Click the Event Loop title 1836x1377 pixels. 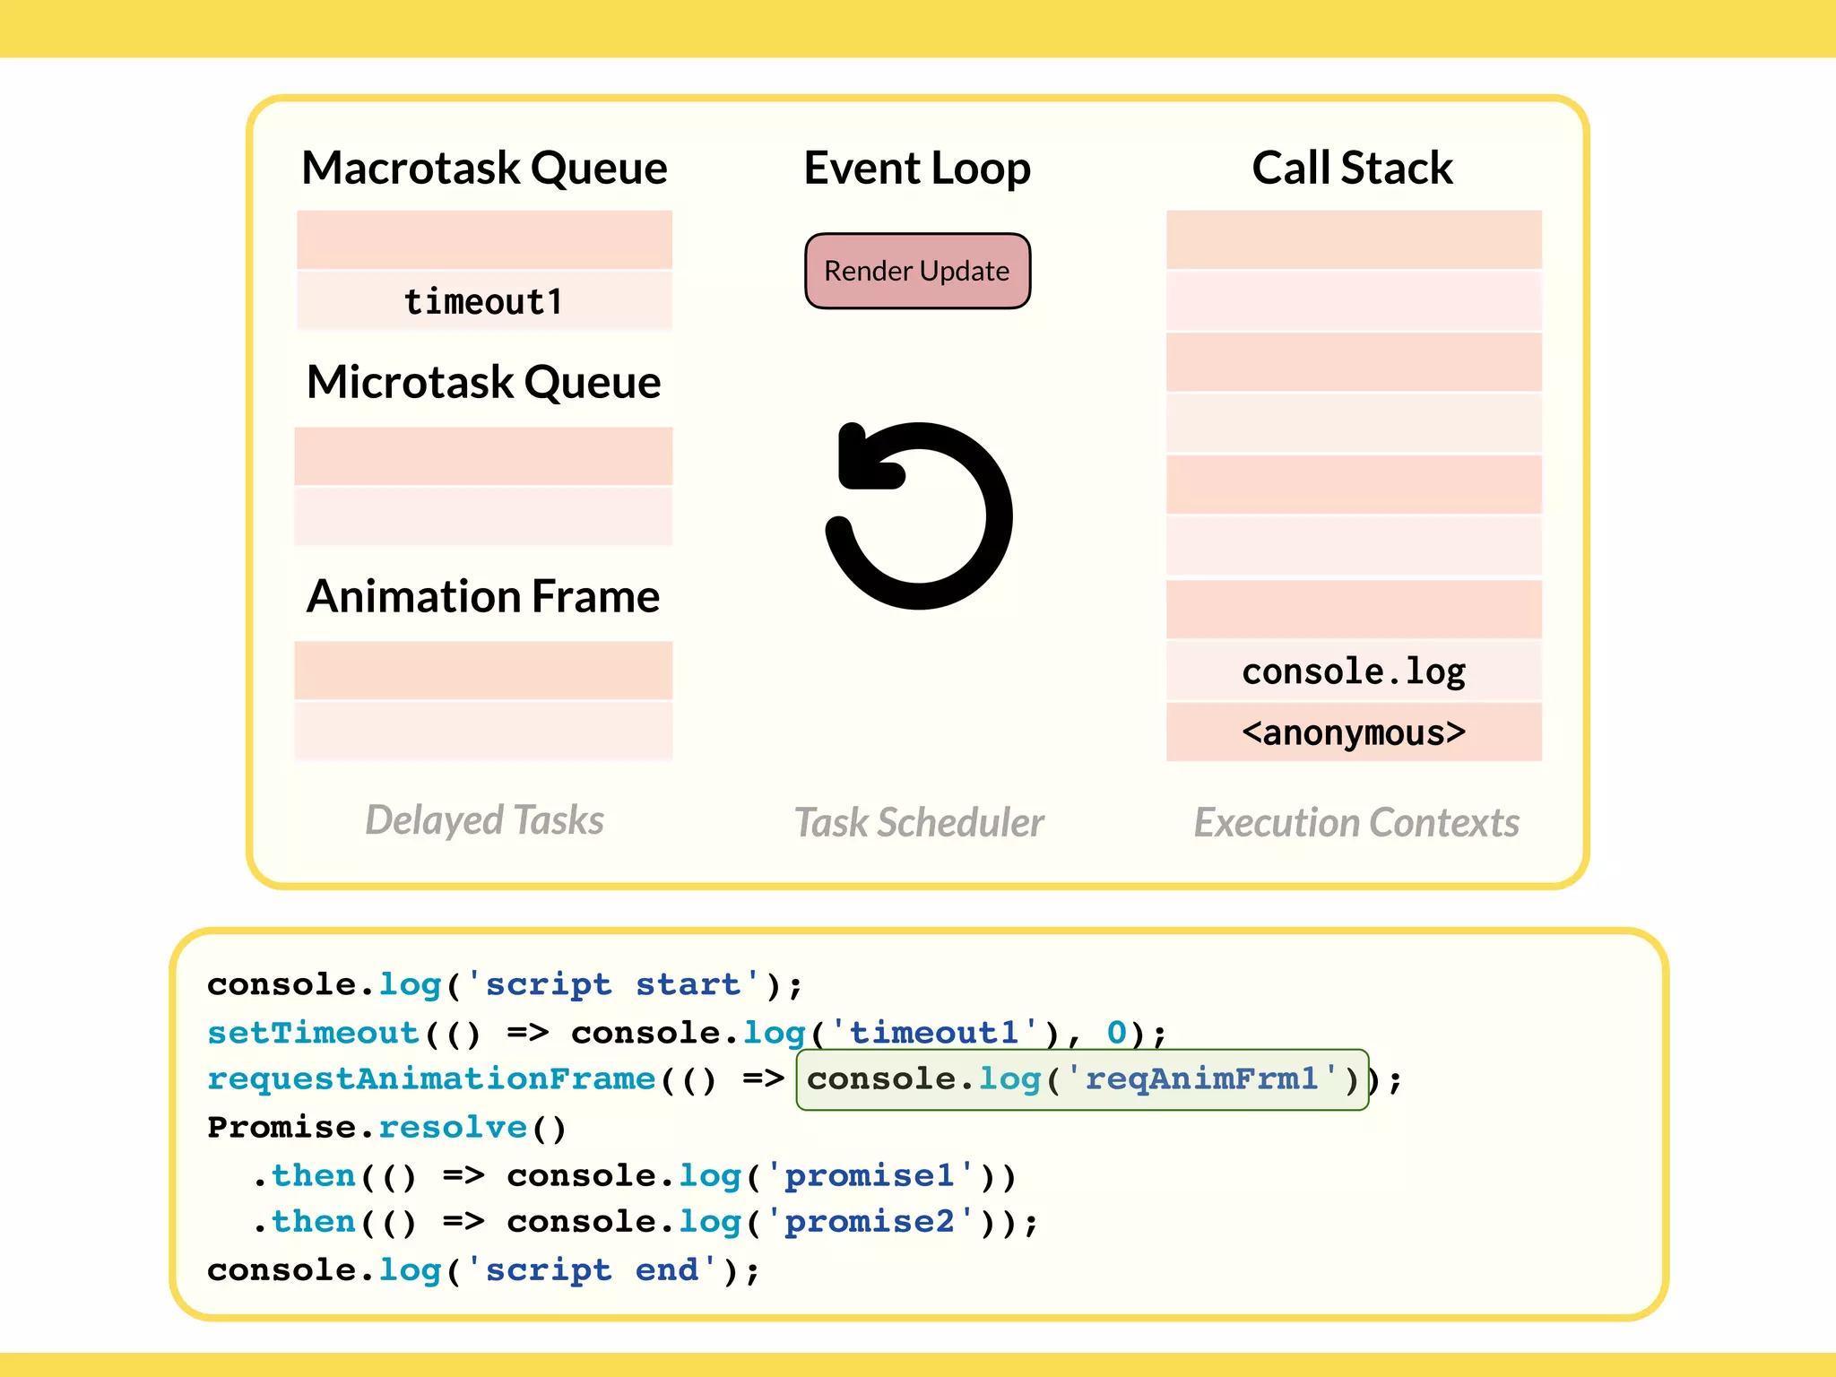(x=917, y=168)
